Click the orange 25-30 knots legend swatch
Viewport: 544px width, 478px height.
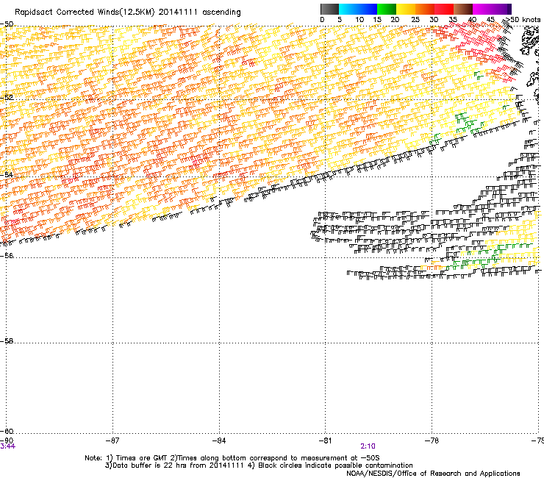(425, 9)
